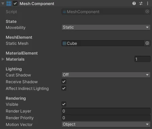Click the Render Priority value field
This screenshot has height=129, width=152.
[x=106, y=118]
